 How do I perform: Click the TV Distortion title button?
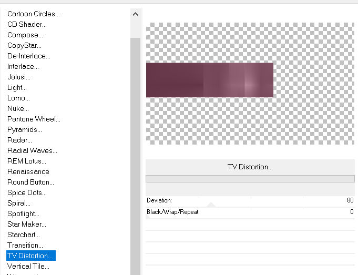(250, 167)
